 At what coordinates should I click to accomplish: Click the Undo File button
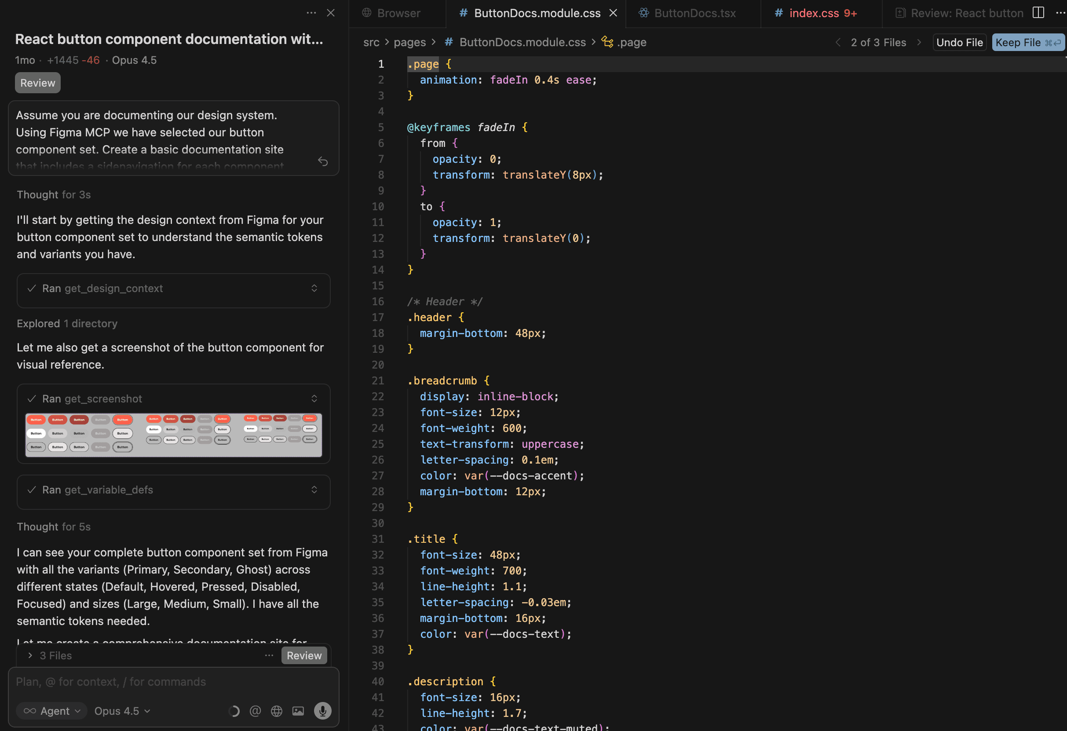(x=959, y=42)
